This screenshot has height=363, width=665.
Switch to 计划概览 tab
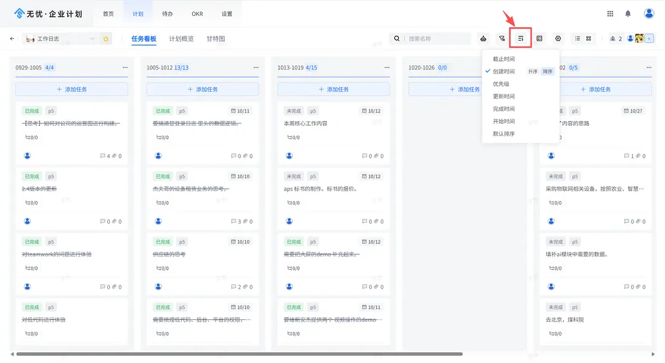(x=181, y=39)
